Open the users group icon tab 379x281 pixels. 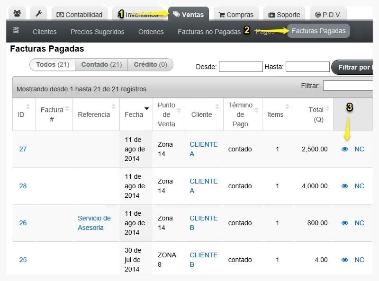coord(17,14)
